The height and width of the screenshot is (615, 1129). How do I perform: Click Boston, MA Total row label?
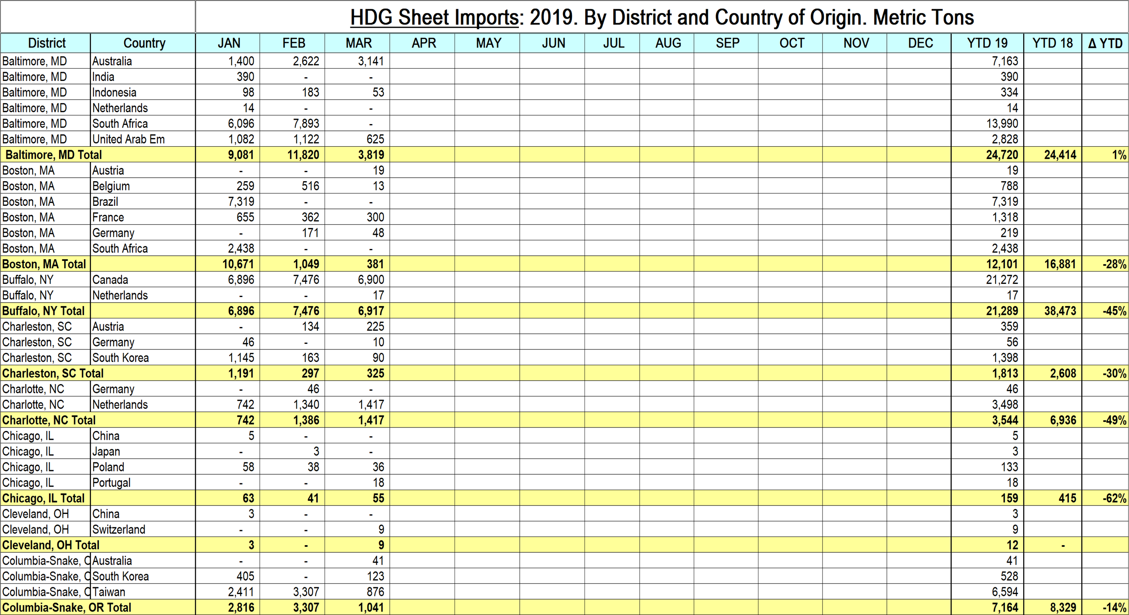44,264
